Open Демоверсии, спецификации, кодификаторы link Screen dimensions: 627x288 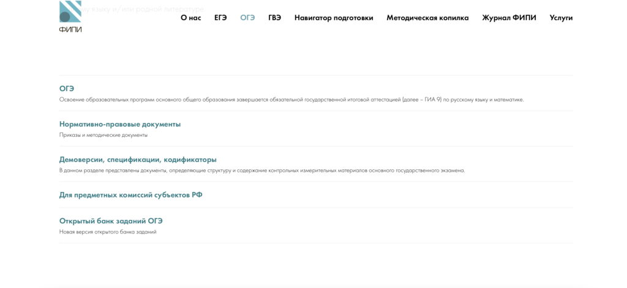pos(138,160)
